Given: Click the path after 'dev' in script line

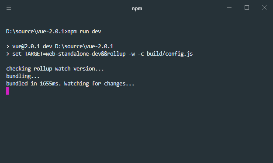Looking at the screenshot, I should coord(84,46).
